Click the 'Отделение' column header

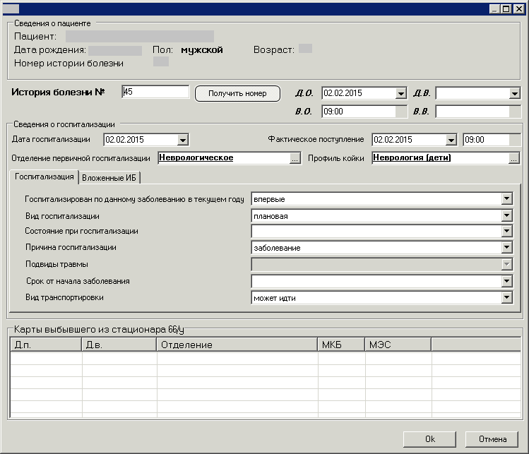(x=237, y=345)
